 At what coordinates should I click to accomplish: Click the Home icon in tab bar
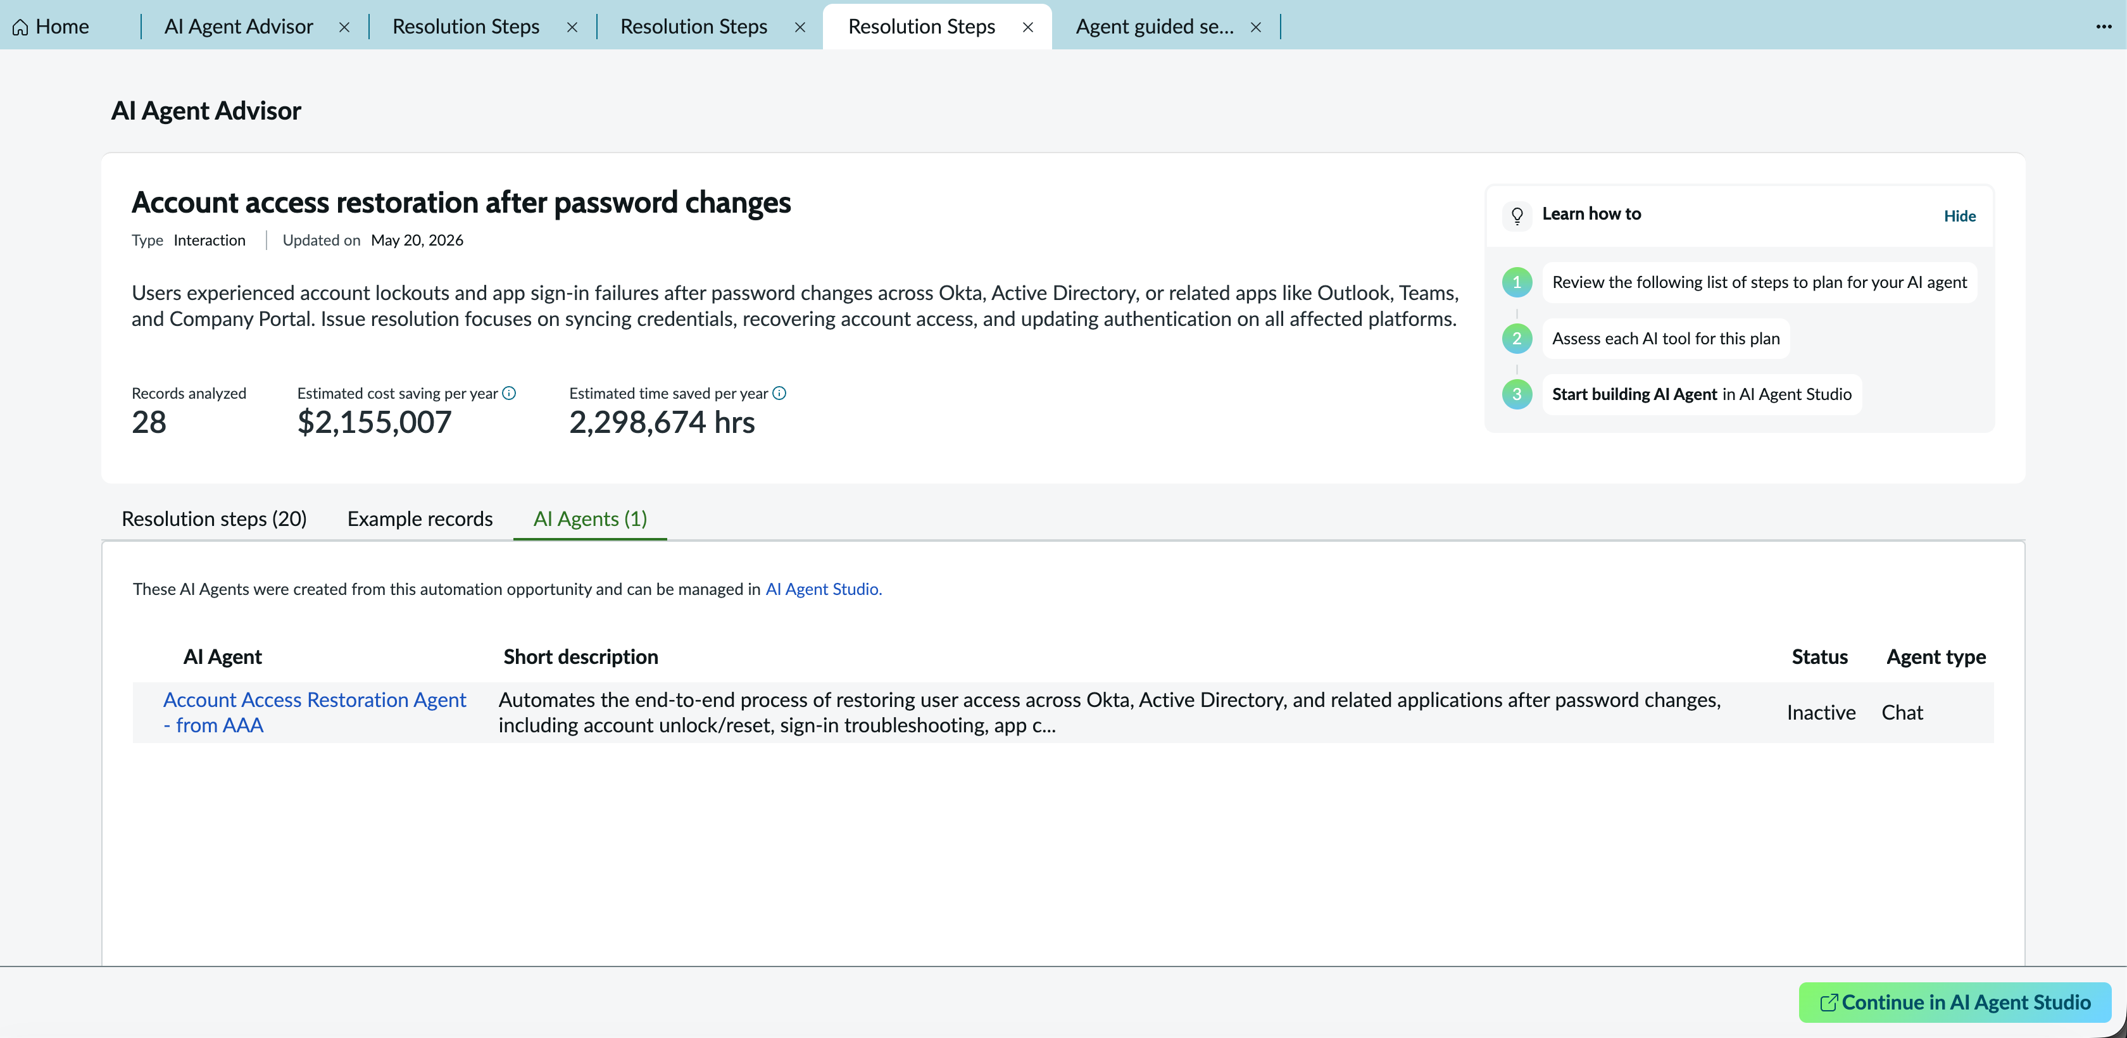tap(21, 27)
